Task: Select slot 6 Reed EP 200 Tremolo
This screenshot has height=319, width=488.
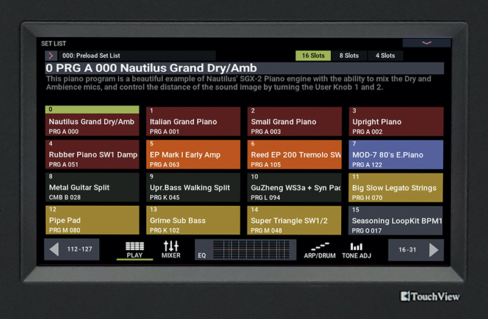Action: coord(294,154)
